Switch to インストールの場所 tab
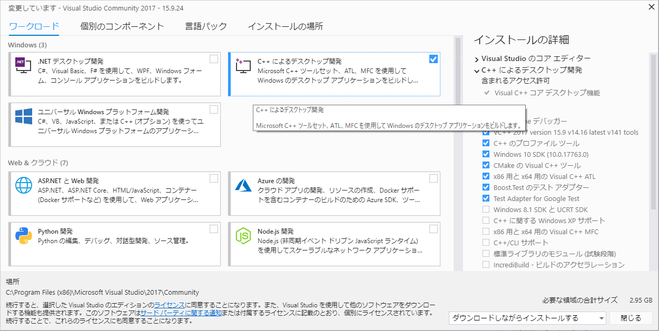 click(x=286, y=26)
